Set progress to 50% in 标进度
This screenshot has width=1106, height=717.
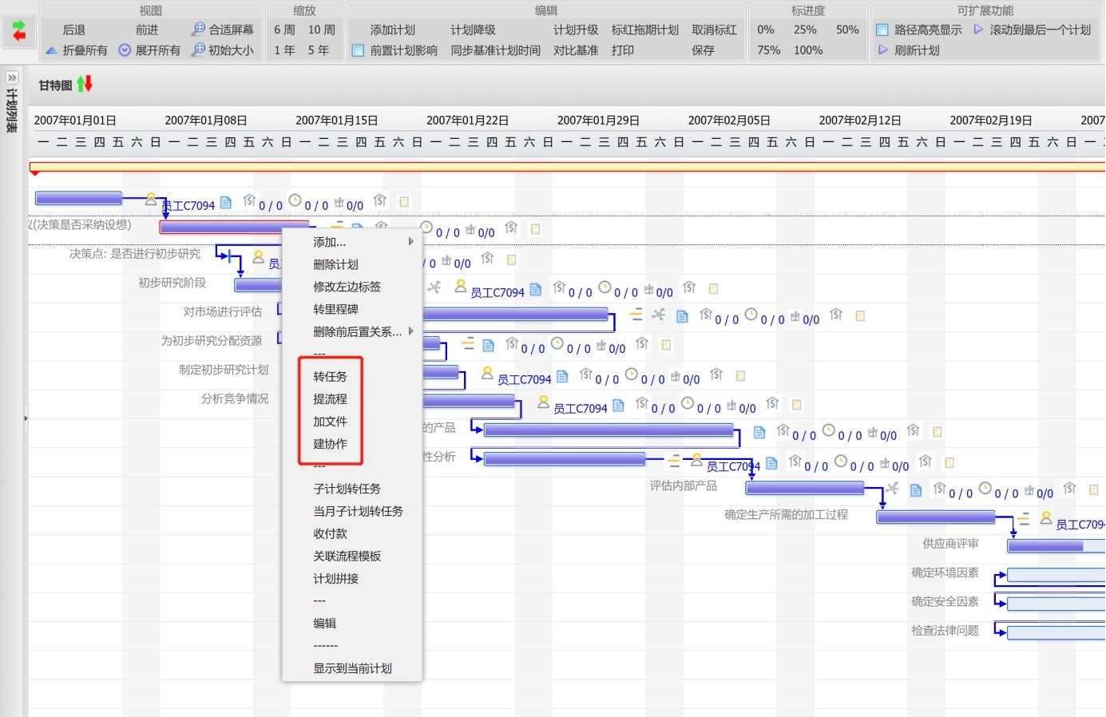(x=846, y=30)
